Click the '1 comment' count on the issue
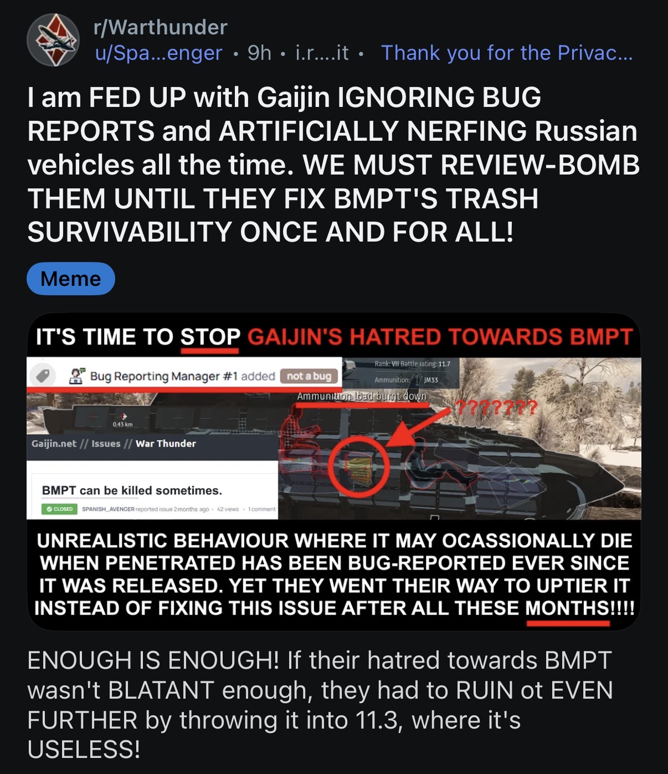 (x=261, y=509)
